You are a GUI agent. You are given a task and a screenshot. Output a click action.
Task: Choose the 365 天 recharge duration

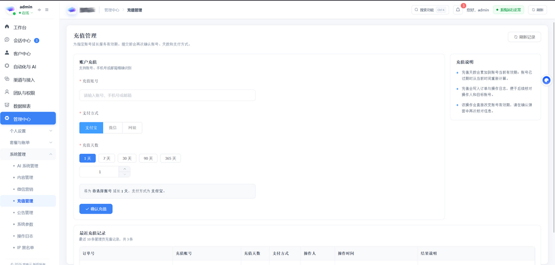click(x=171, y=158)
